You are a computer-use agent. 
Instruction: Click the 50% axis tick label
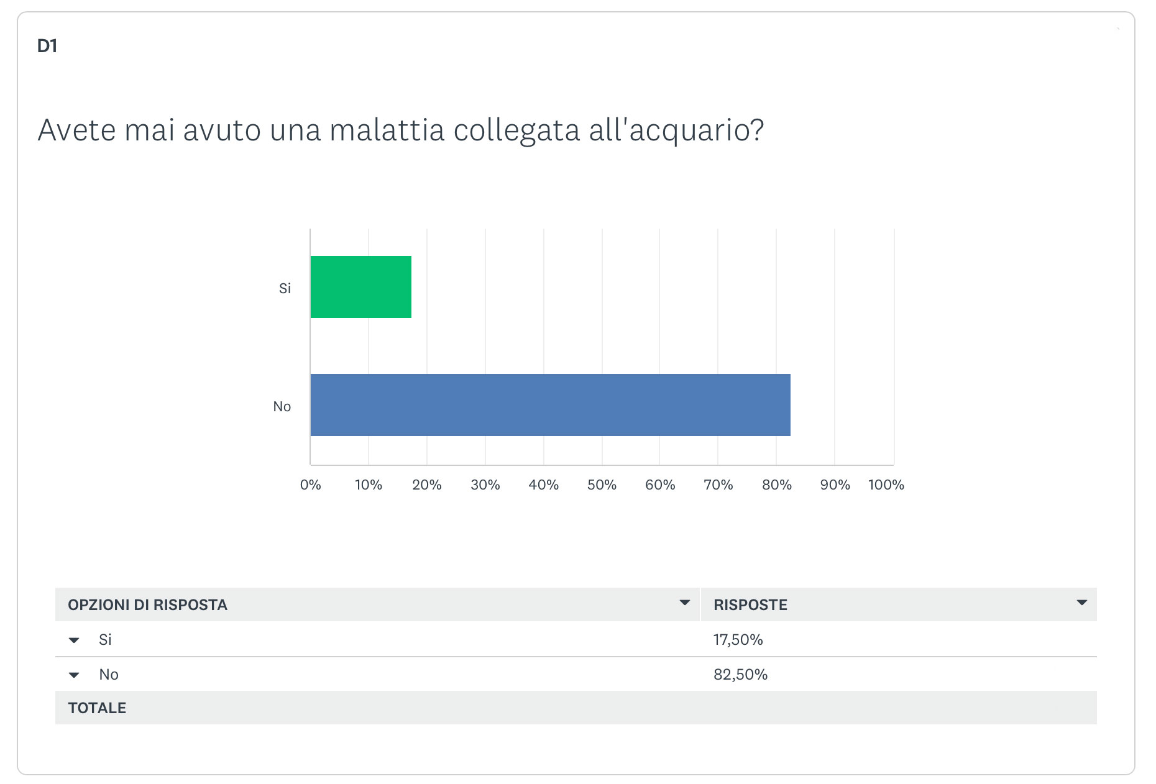tap(602, 485)
